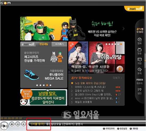146x131 pixels.
Task: Stop playback with the Stop button
Action: pyautogui.click(x=12, y=124)
